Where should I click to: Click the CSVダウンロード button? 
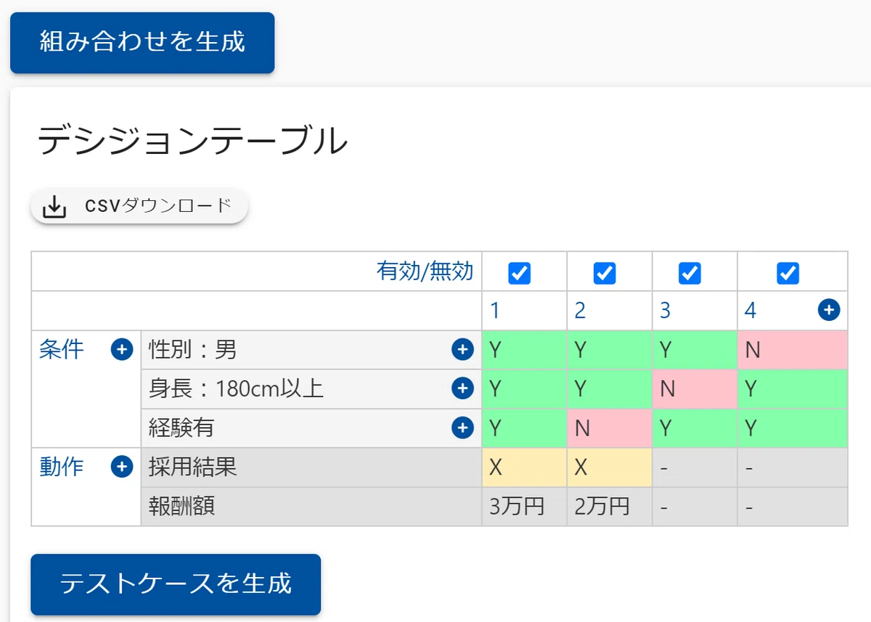click(x=139, y=208)
